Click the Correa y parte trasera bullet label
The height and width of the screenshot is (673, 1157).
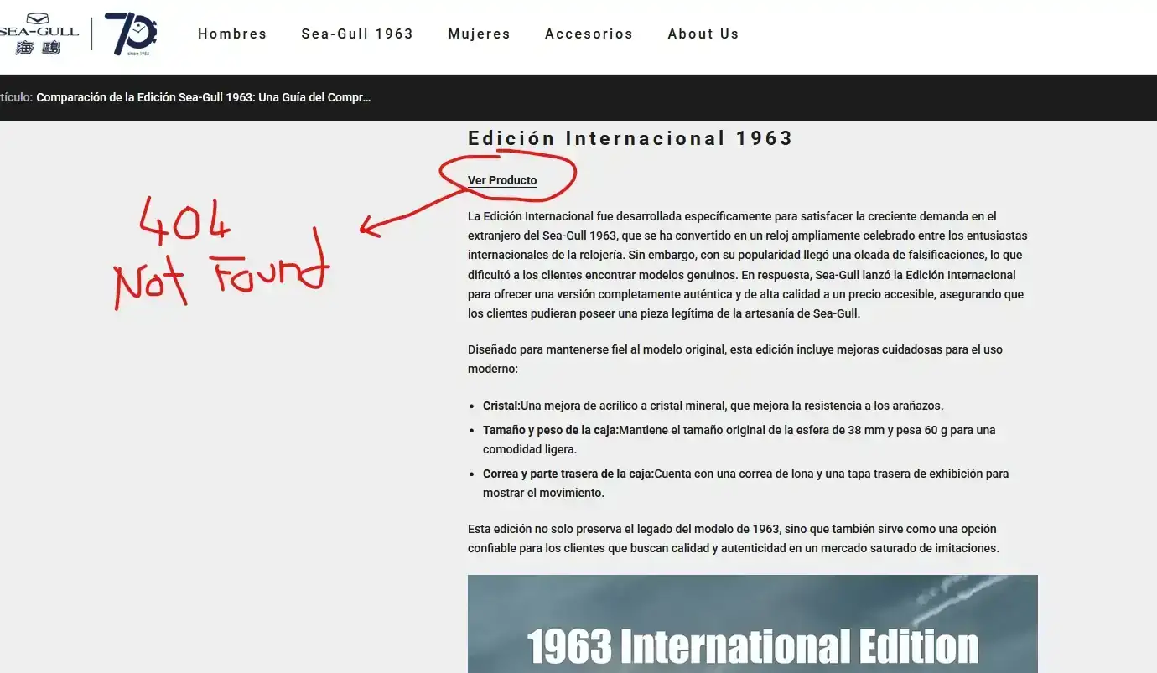click(568, 474)
